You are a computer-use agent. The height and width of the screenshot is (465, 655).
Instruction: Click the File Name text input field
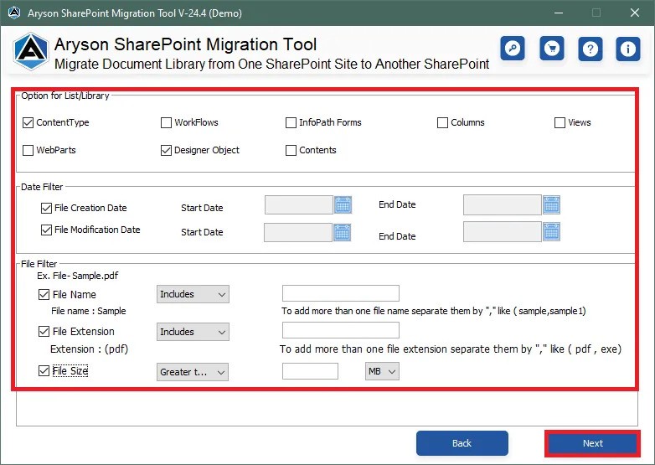(341, 293)
